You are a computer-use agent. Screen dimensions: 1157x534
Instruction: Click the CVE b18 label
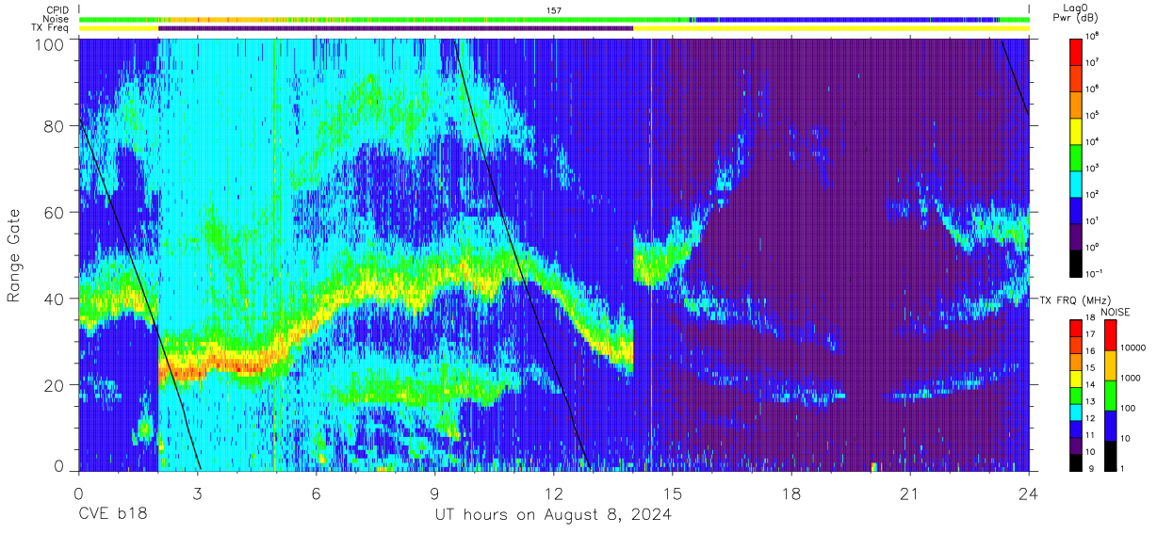[112, 515]
